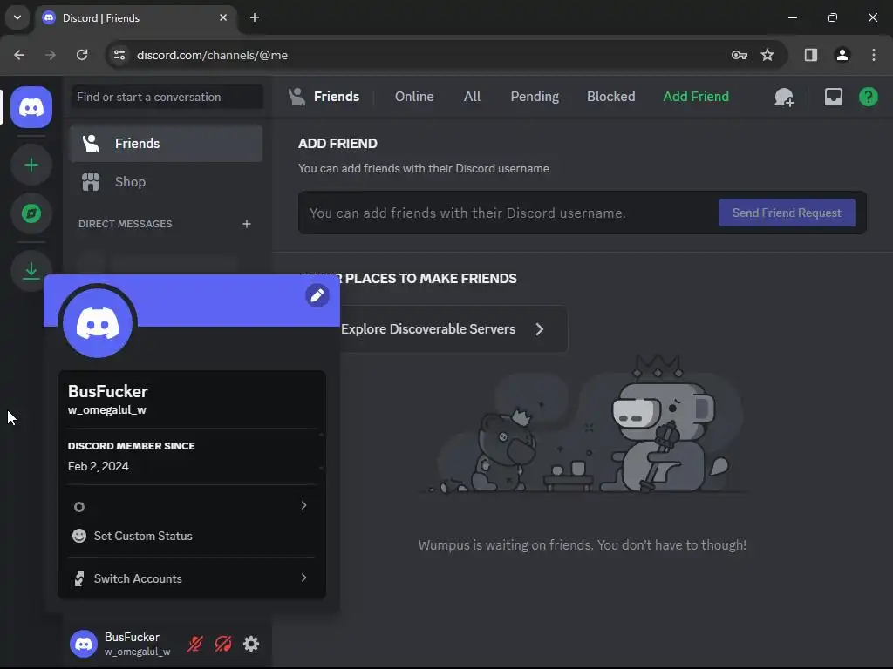Expand Switch Accounts submenu
Screen dimensions: 893x669
point(192,578)
